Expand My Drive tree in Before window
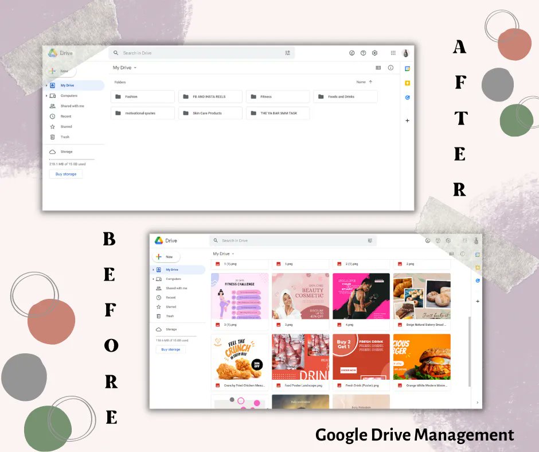This screenshot has height=452, width=539. coord(153,270)
